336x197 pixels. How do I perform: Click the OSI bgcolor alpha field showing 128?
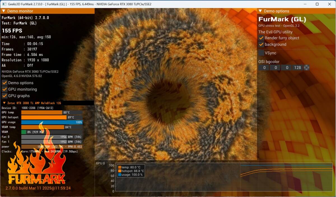click(297, 68)
